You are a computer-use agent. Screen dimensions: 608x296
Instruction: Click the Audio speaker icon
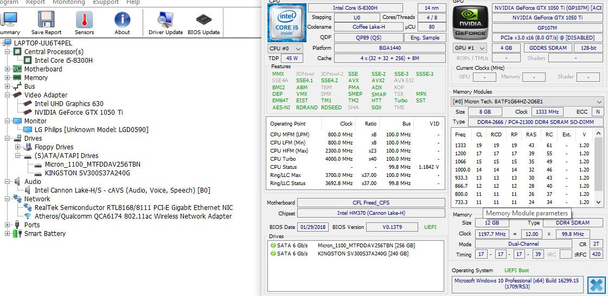tap(17, 181)
